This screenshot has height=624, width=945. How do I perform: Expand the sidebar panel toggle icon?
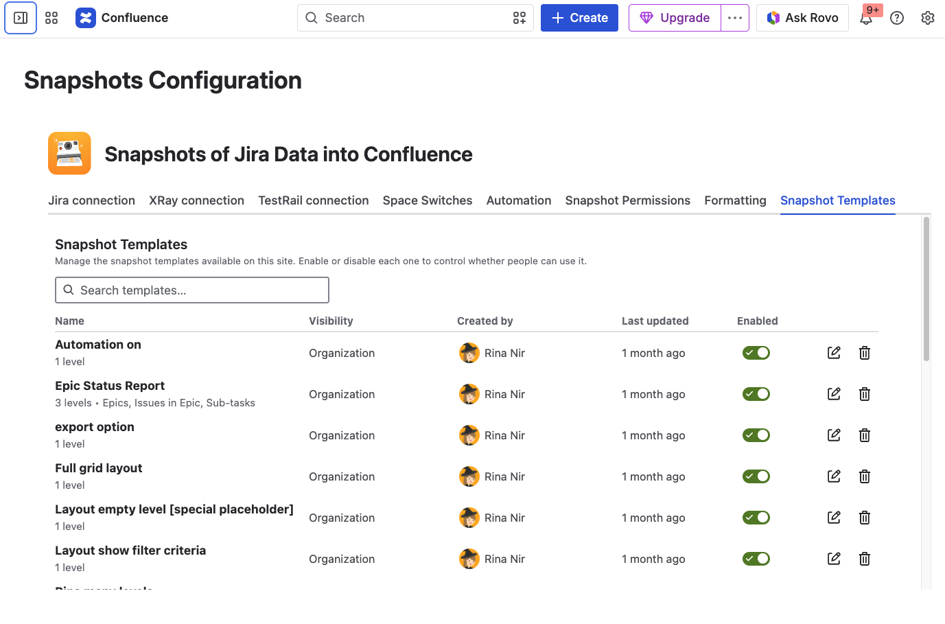(x=21, y=18)
